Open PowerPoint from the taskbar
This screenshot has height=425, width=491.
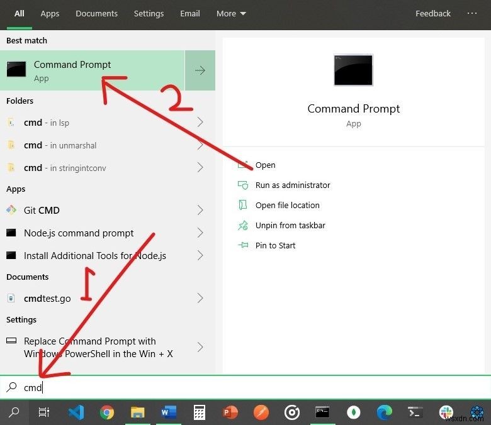[230, 412]
